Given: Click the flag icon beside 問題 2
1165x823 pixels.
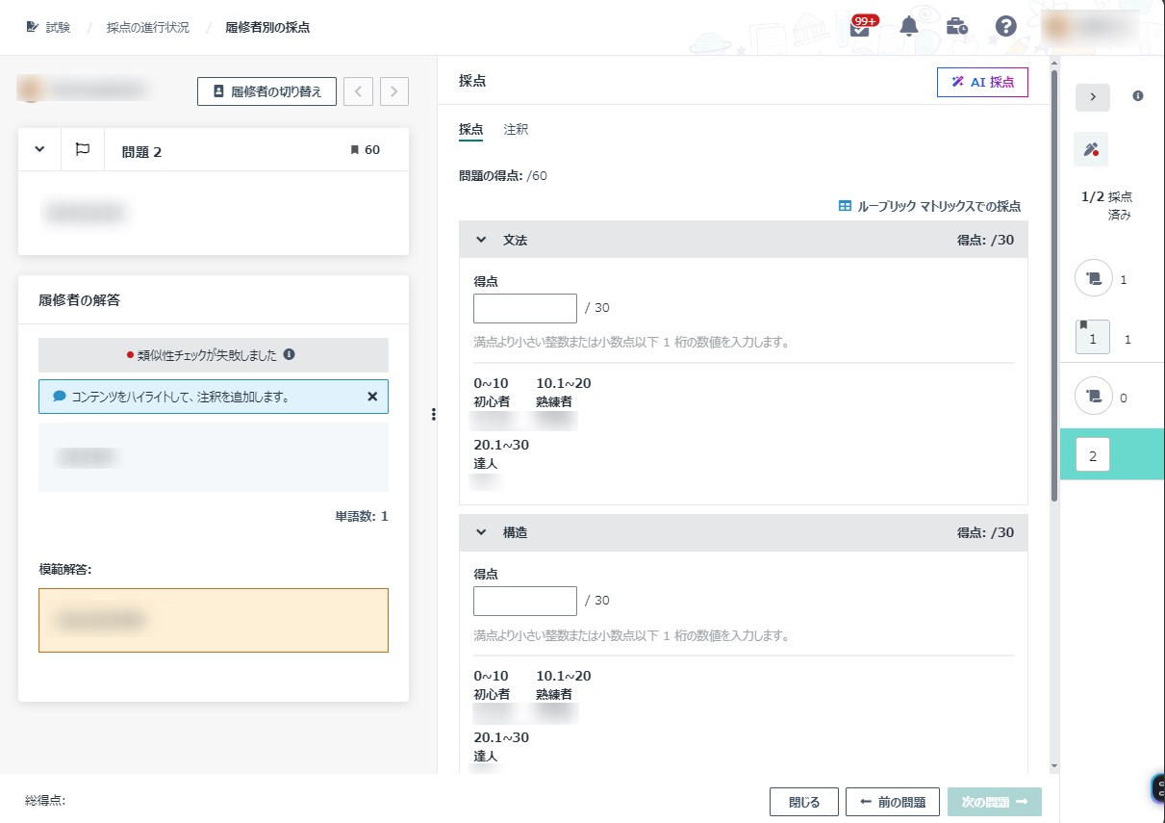Looking at the screenshot, I should click(83, 150).
